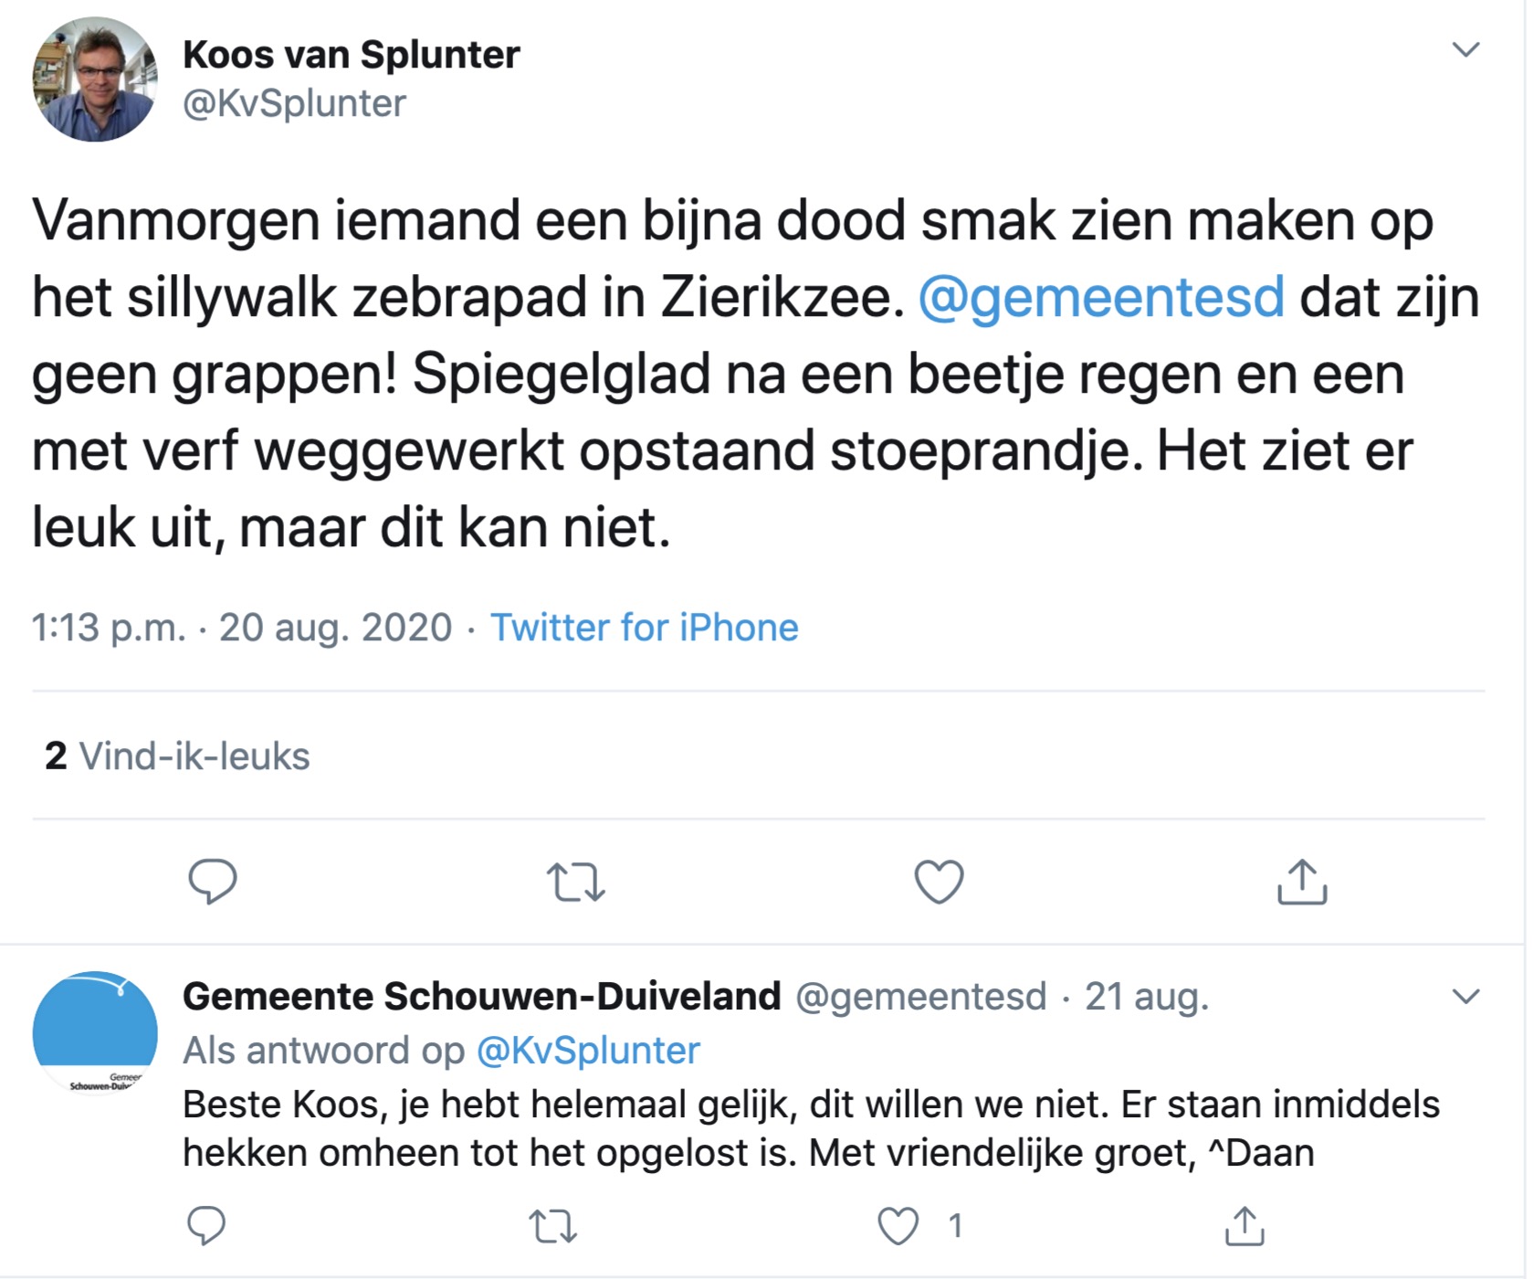Click @KvSplunter in the reply header
Screen dimensions: 1534x1279
588,1051
